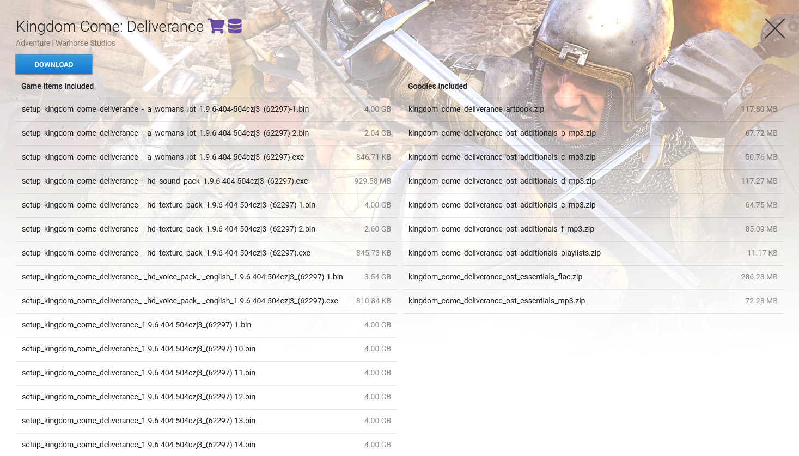
Task: Select the base game (62297)-12.bin file name
Action: click(x=138, y=397)
